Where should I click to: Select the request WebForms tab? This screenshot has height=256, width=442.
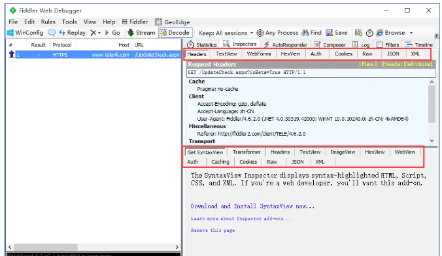click(258, 54)
